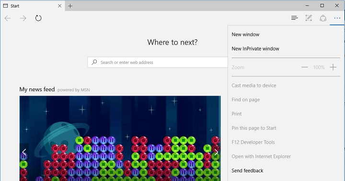Image resolution: width=345 pixels, height=181 pixels.
Task: Choose New InPrivate window
Action: pos(255,48)
